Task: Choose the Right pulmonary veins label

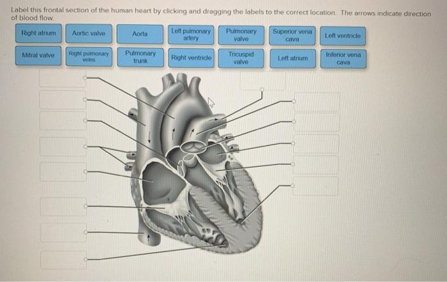Action: (89, 57)
